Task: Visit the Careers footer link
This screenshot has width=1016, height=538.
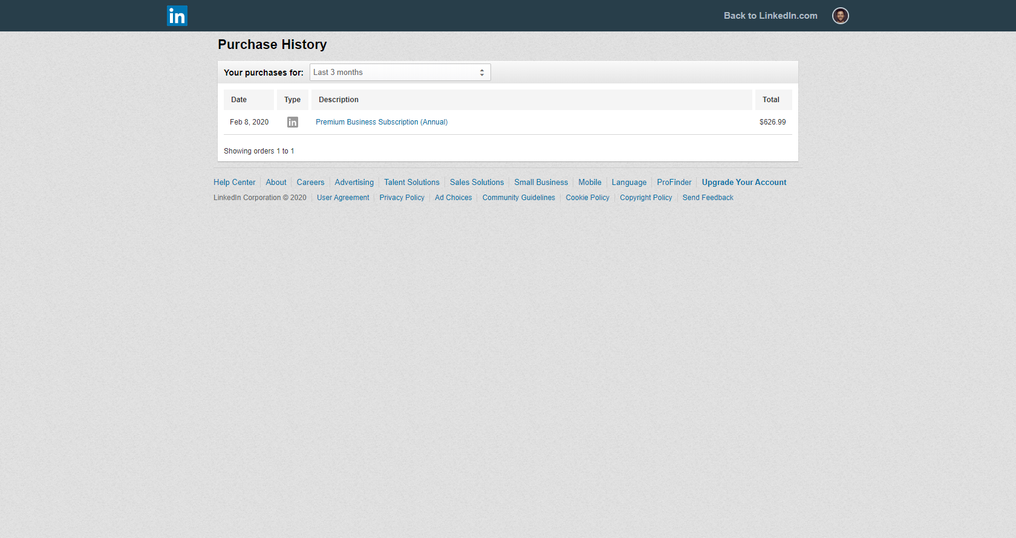Action: click(310, 182)
